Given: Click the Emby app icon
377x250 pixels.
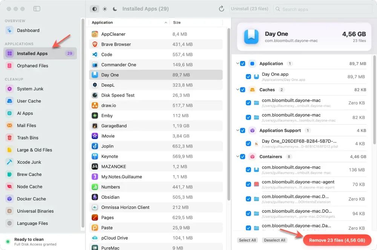Looking at the screenshot, I should pos(95,116).
